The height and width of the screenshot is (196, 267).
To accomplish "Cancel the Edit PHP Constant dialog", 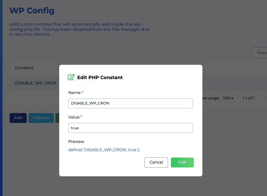I will coord(156,162).
